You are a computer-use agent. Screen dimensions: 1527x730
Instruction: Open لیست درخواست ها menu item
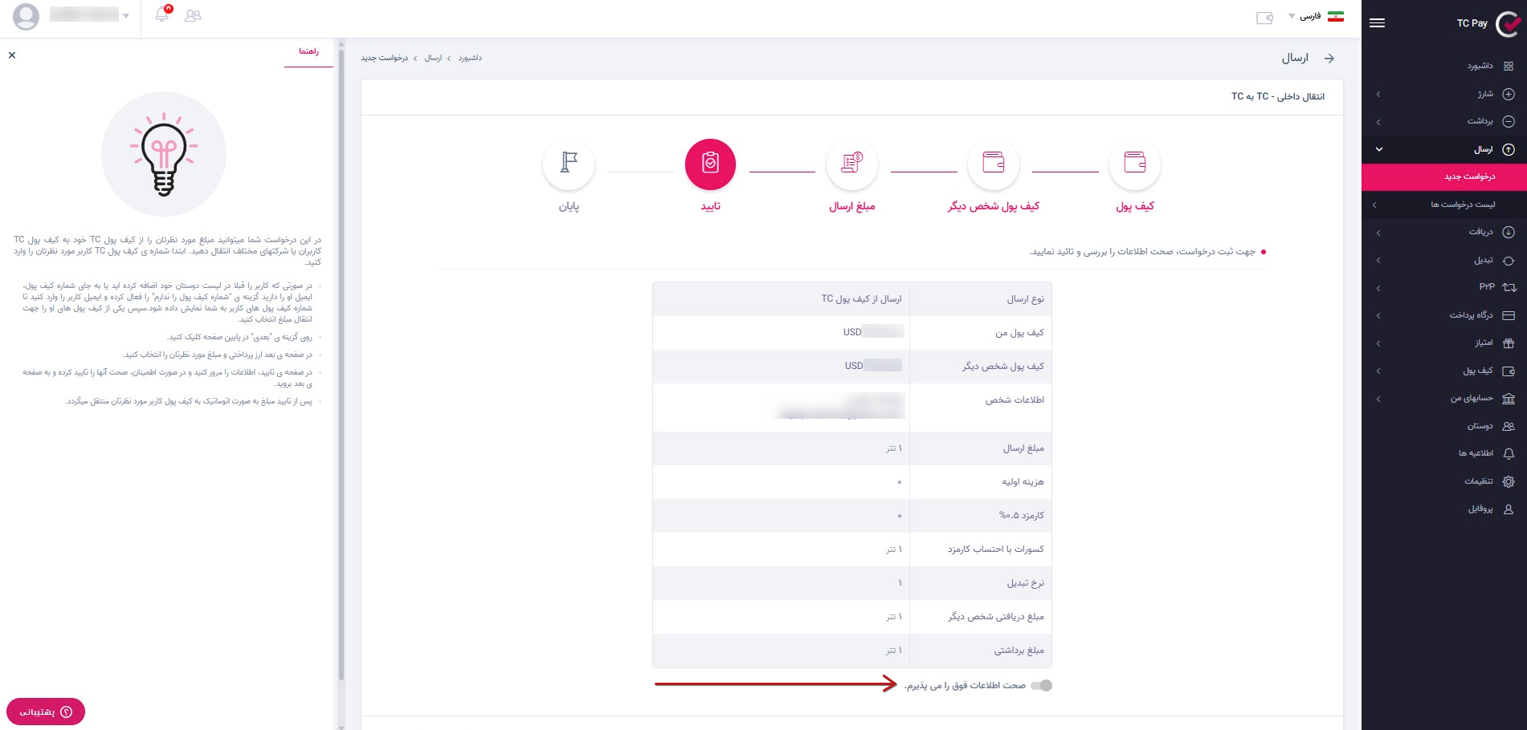[x=1462, y=205]
